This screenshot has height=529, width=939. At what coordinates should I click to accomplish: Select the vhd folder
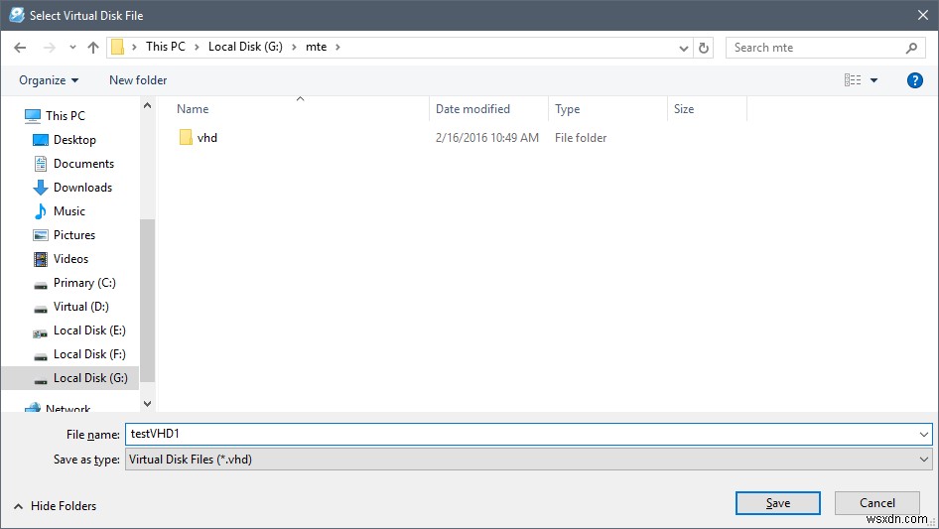pyautogui.click(x=207, y=138)
